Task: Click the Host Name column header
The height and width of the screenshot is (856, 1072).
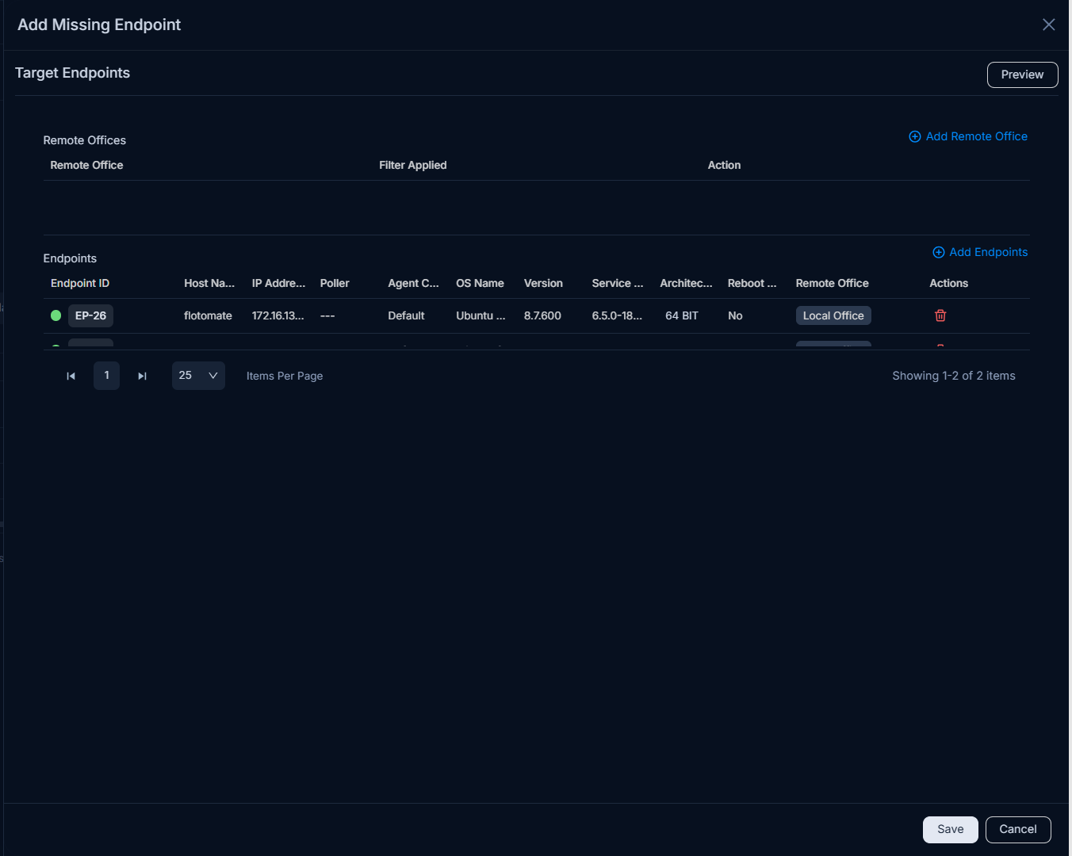Action: click(x=209, y=283)
